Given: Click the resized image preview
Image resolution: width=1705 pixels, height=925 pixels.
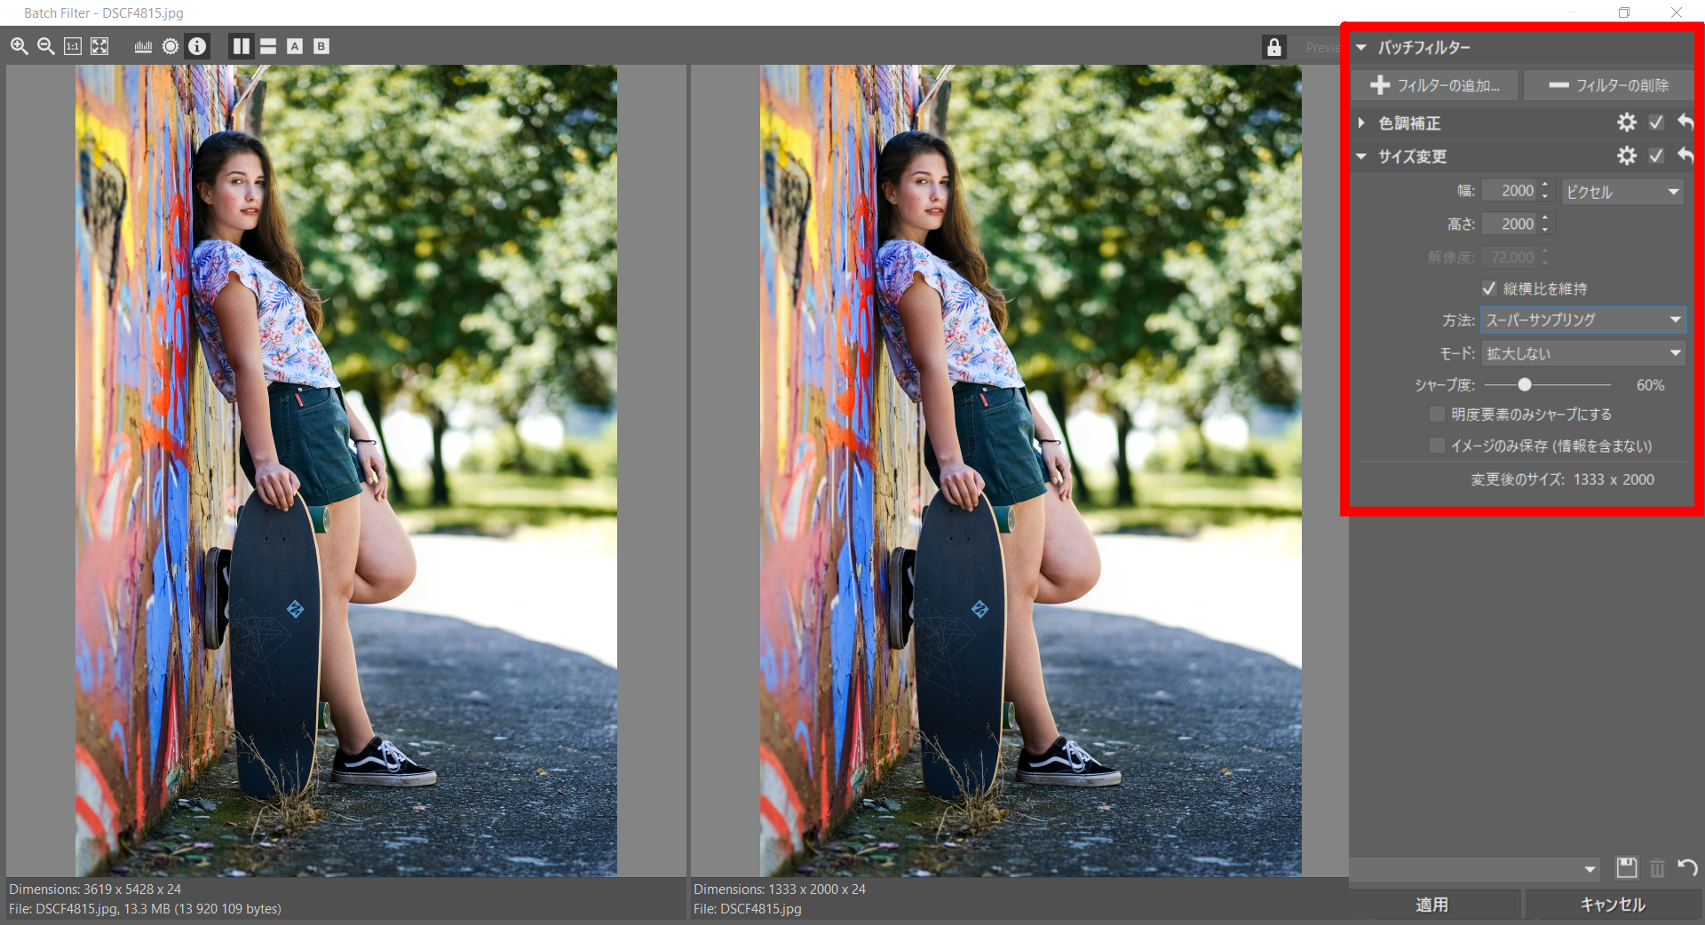Looking at the screenshot, I should [1030, 470].
